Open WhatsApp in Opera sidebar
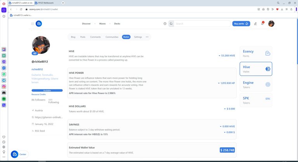This screenshot has height=162, width=298. tap(4, 74)
